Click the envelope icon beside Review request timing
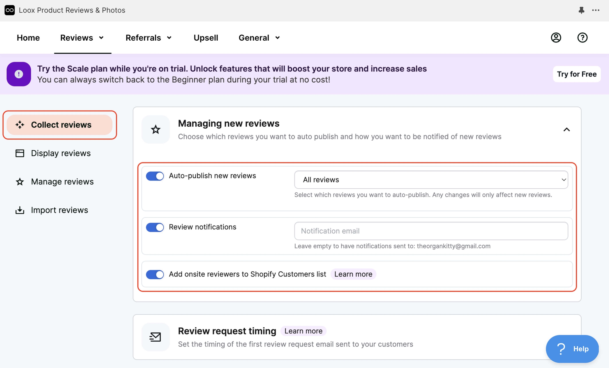The width and height of the screenshot is (609, 368). [155, 337]
